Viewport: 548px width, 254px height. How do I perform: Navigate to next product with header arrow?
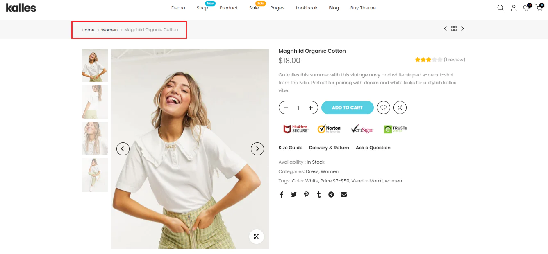pyautogui.click(x=462, y=28)
